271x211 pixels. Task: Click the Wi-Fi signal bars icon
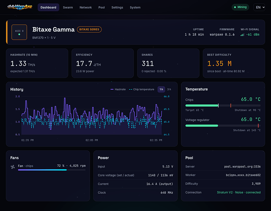(242, 35)
